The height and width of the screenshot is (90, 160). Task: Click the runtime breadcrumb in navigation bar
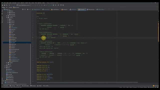point(10,7)
